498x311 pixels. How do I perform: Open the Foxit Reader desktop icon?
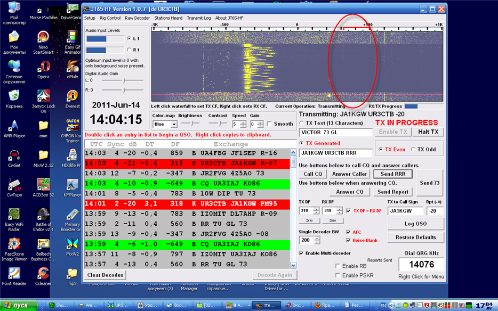point(14,276)
